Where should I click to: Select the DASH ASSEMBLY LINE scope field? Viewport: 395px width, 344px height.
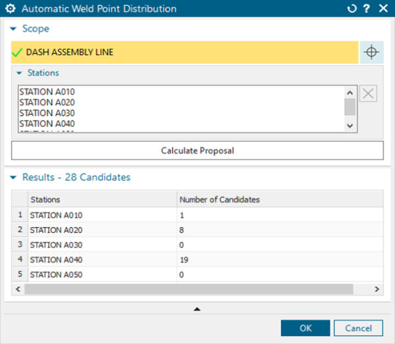tap(184, 53)
